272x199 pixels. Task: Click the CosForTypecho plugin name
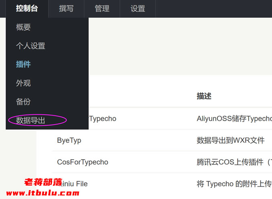[82, 162]
